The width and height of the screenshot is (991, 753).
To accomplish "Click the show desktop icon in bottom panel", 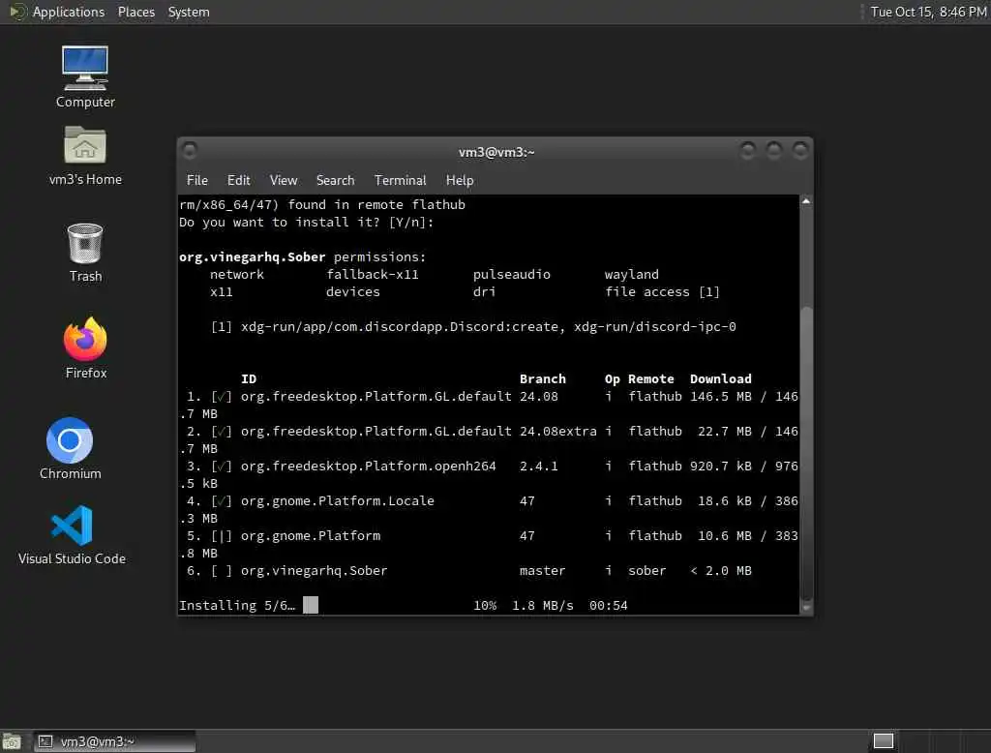I will tap(12, 741).
